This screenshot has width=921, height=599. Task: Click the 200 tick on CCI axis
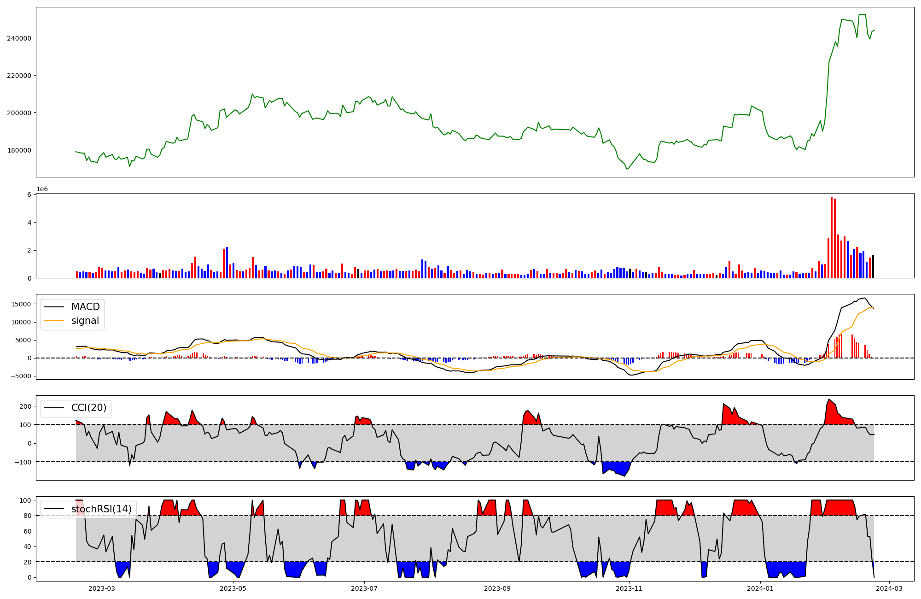[26, 406]
